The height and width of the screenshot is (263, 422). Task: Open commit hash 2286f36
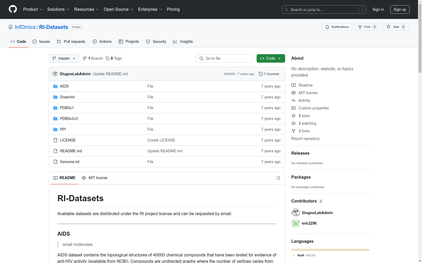pos(229,74)
